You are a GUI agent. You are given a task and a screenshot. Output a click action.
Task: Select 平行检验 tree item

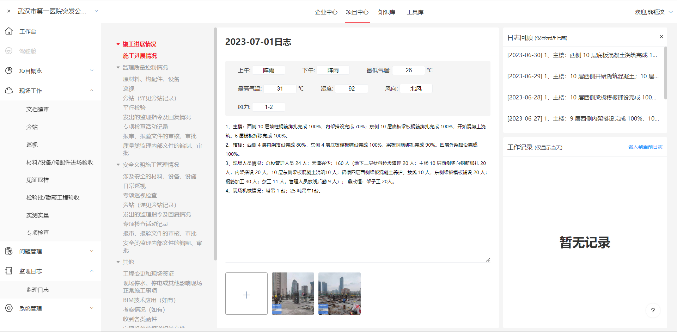click(134, 107)
